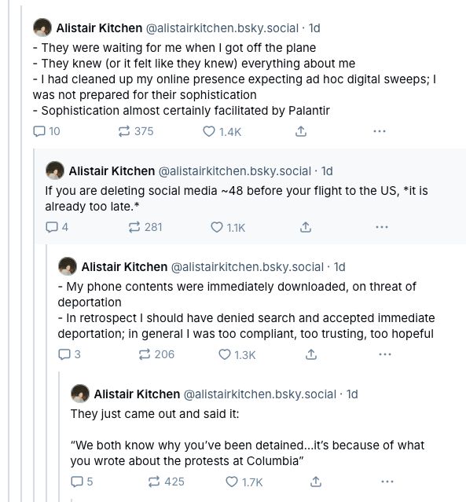The image size is (466, 502).
Task: Reply to the phone contents post
Action: [x=69, y=354]
